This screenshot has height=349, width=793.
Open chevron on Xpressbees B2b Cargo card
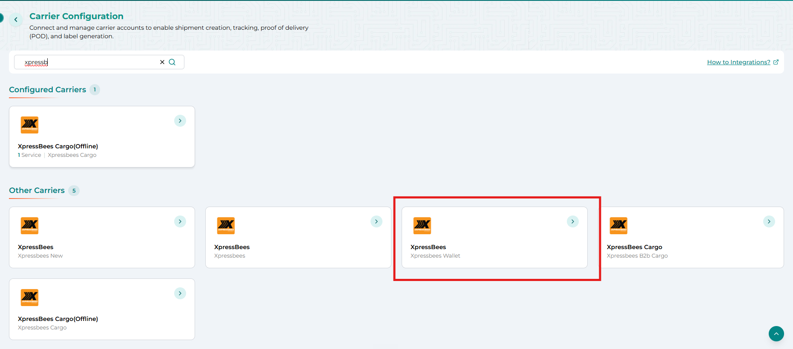(x=769, y=221)
